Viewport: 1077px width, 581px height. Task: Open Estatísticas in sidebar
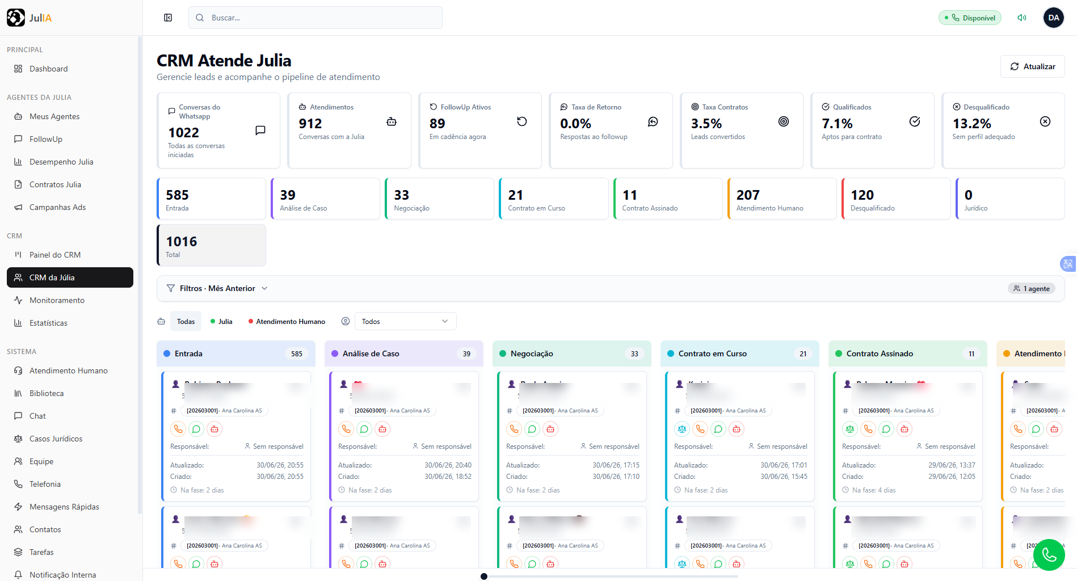click(x=70, y=323)
